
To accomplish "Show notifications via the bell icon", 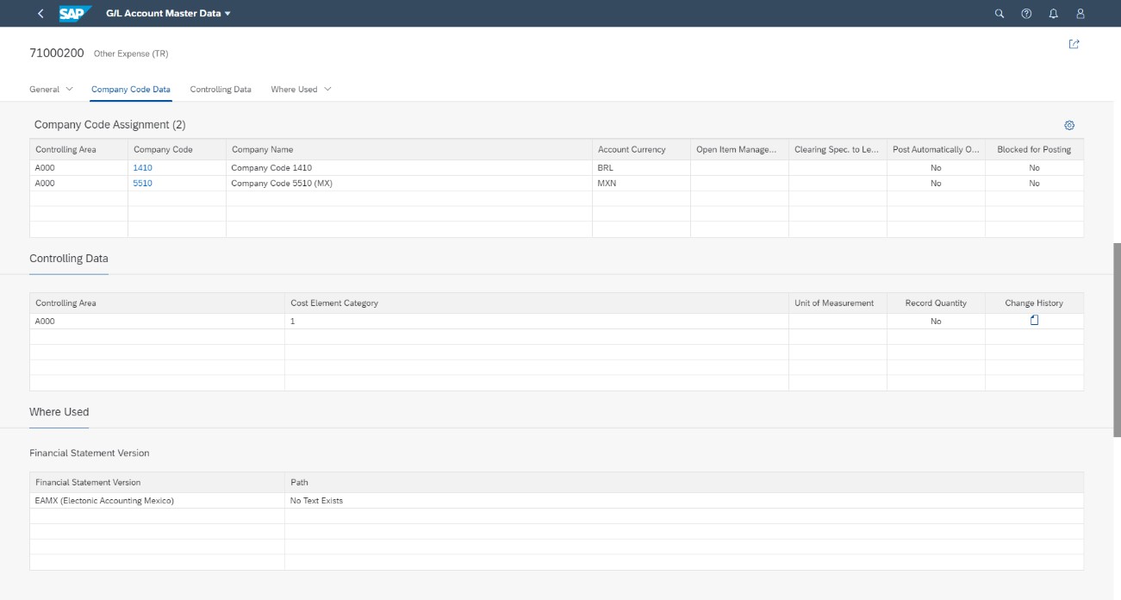I will [1053, 14].
